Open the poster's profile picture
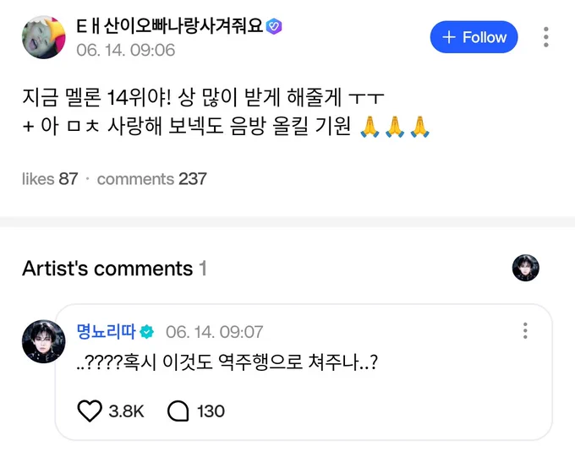The height and width of the screenshot is (457, 575). pyautogui.click(x=44, y=37)
